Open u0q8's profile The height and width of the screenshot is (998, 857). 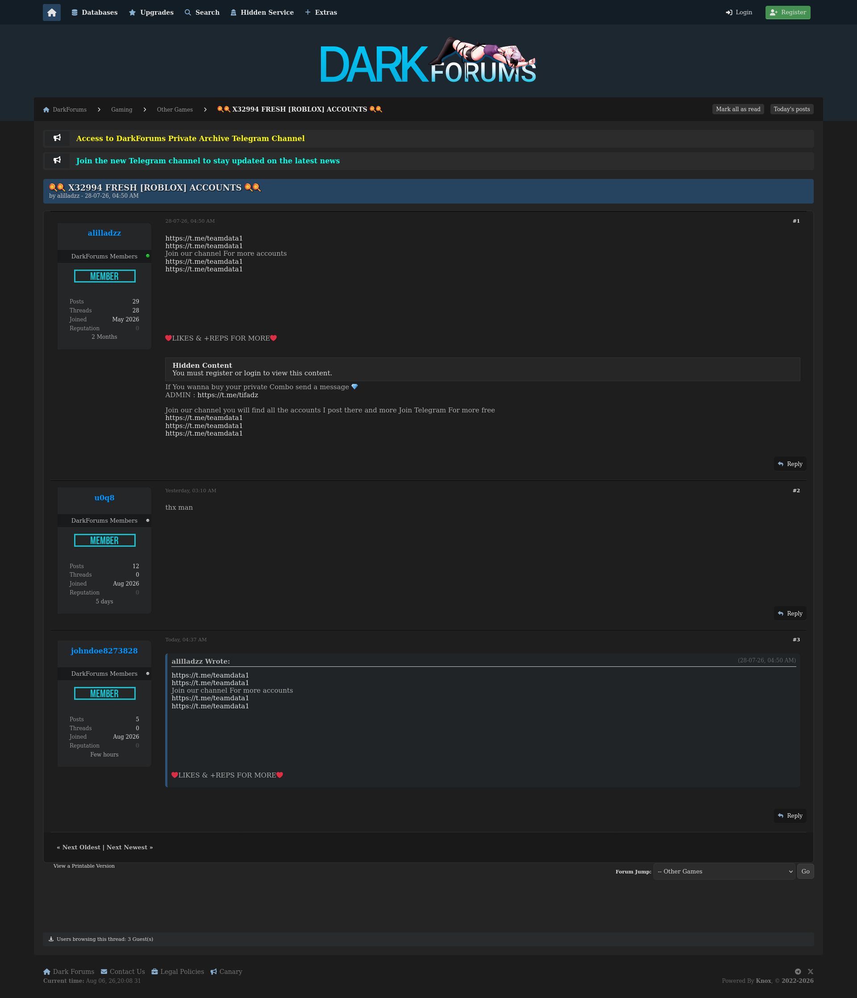[104, 498]
